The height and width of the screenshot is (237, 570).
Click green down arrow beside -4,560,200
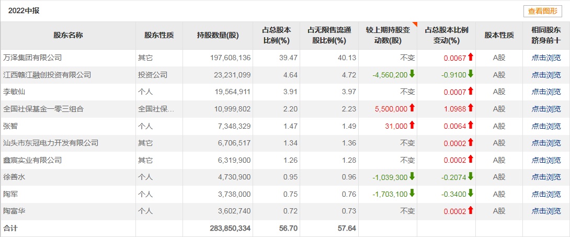pyautogui.click(x=412, y=74)
